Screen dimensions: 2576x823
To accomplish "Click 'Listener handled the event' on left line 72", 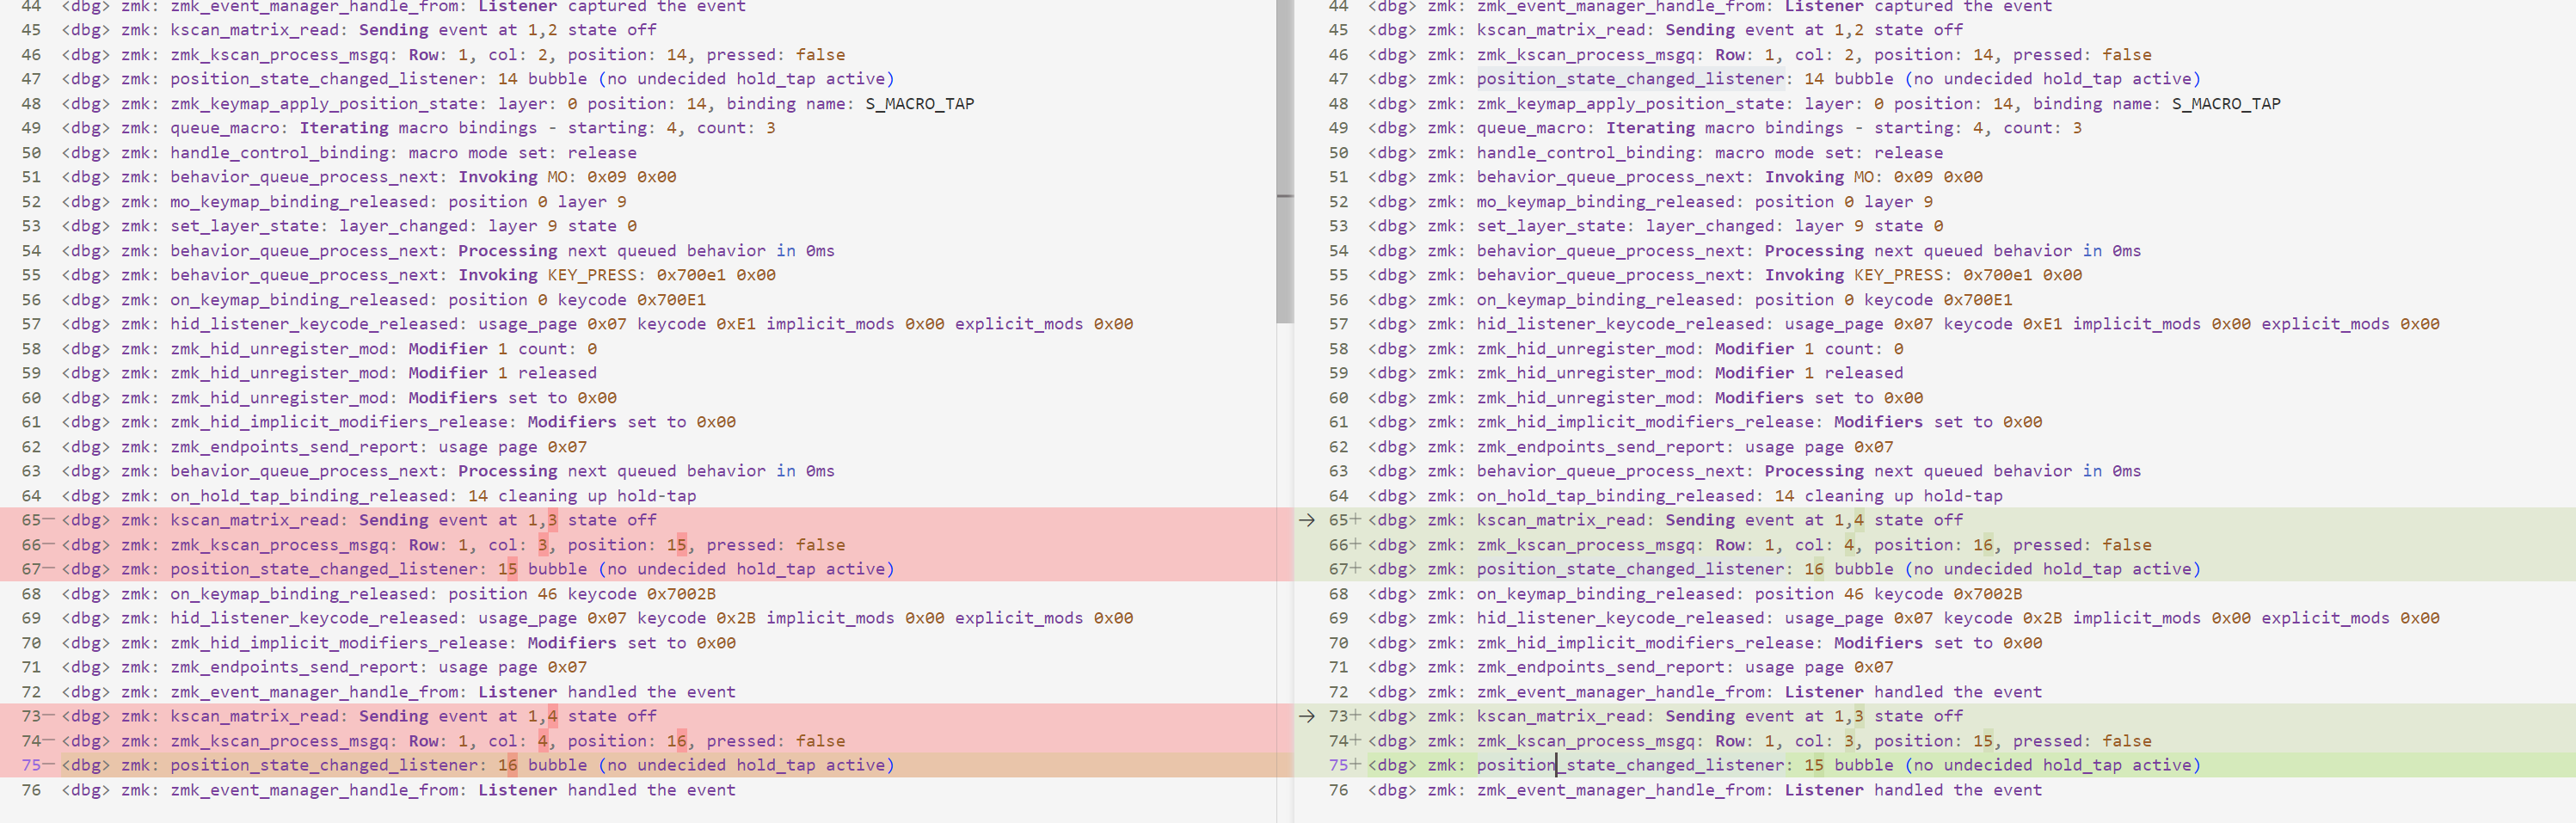I will 606,692.
